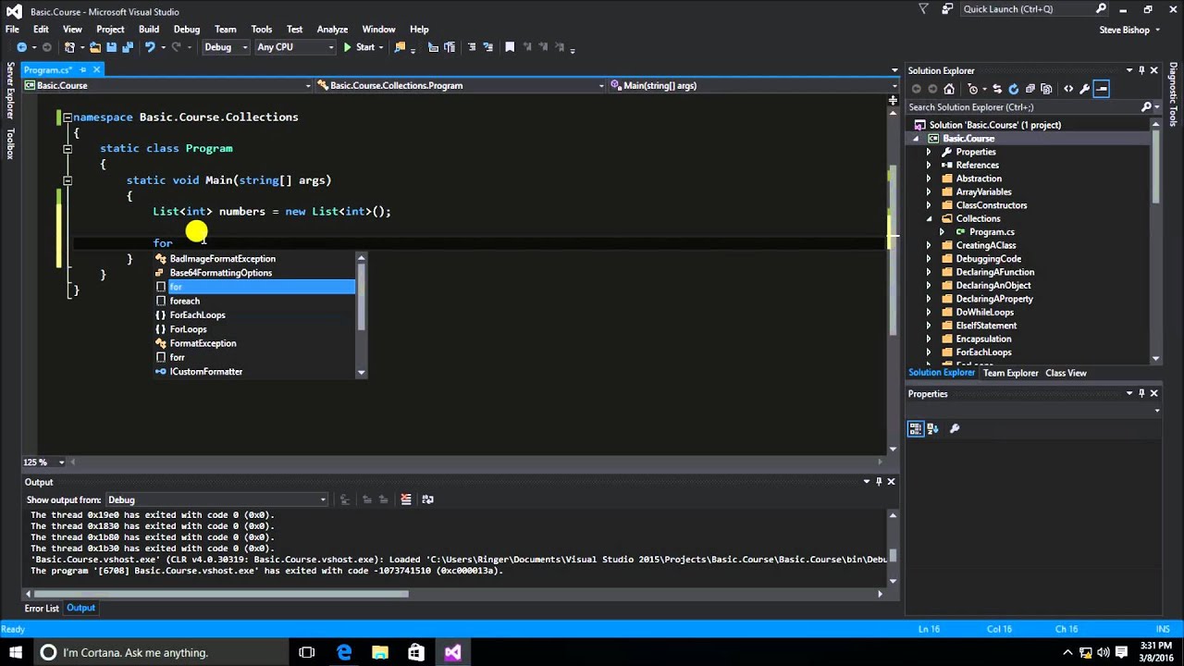Viewport: 1184px width, 666px height.
Task: Click the Properties wrench icon in Solution Explorer toolbar
Action: pos(1085,89)
